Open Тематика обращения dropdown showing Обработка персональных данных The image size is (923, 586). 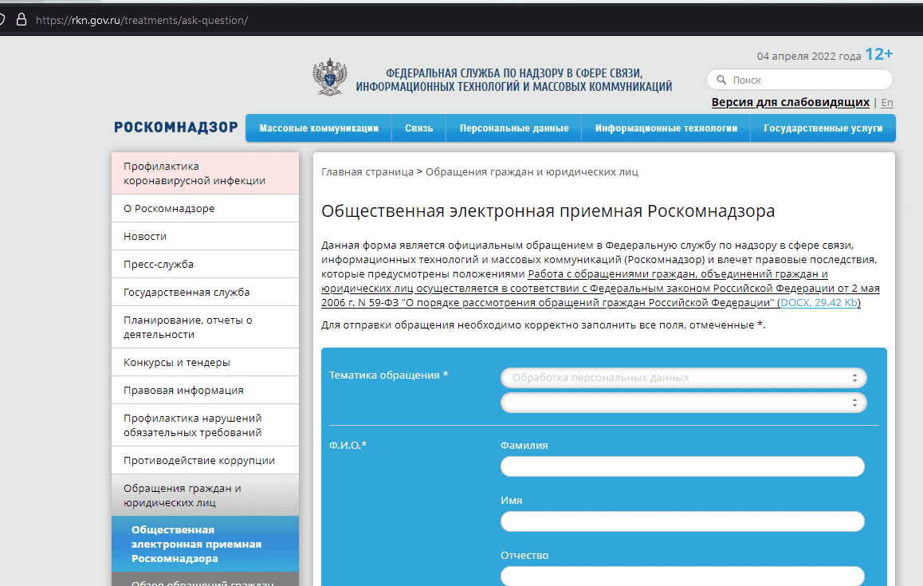point(683,378)
